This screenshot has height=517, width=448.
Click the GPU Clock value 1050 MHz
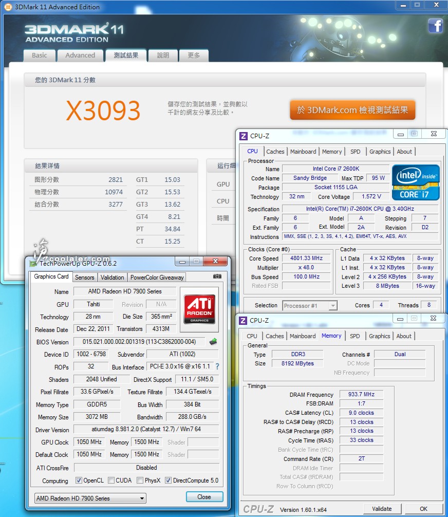point(89,442)
